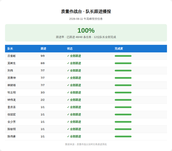Viewport: 172px width, 151px height.
Task: Click 全部跟进 status for 徐韶宏
Action: (74, 115)
